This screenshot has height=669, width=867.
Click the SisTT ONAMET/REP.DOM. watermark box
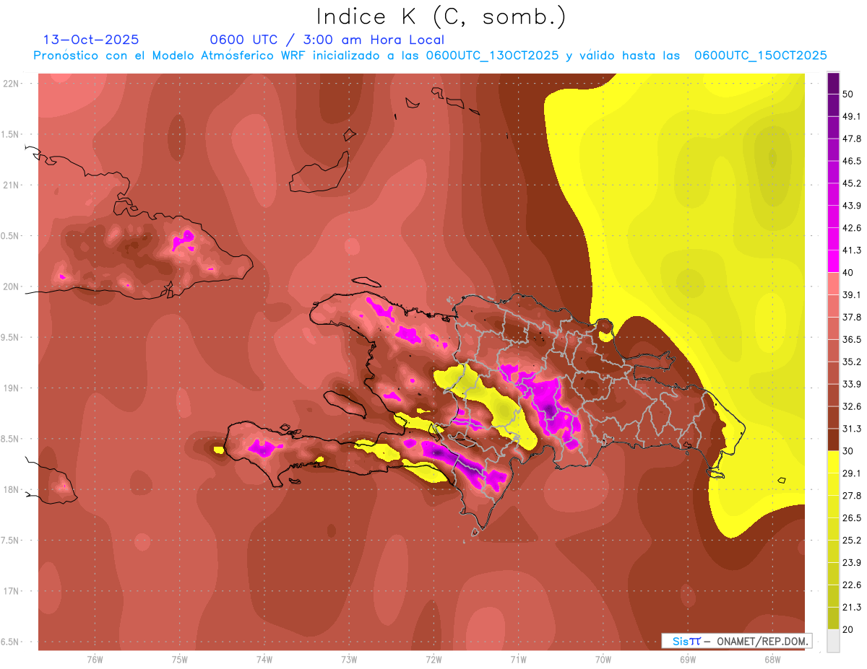[736, 641]
